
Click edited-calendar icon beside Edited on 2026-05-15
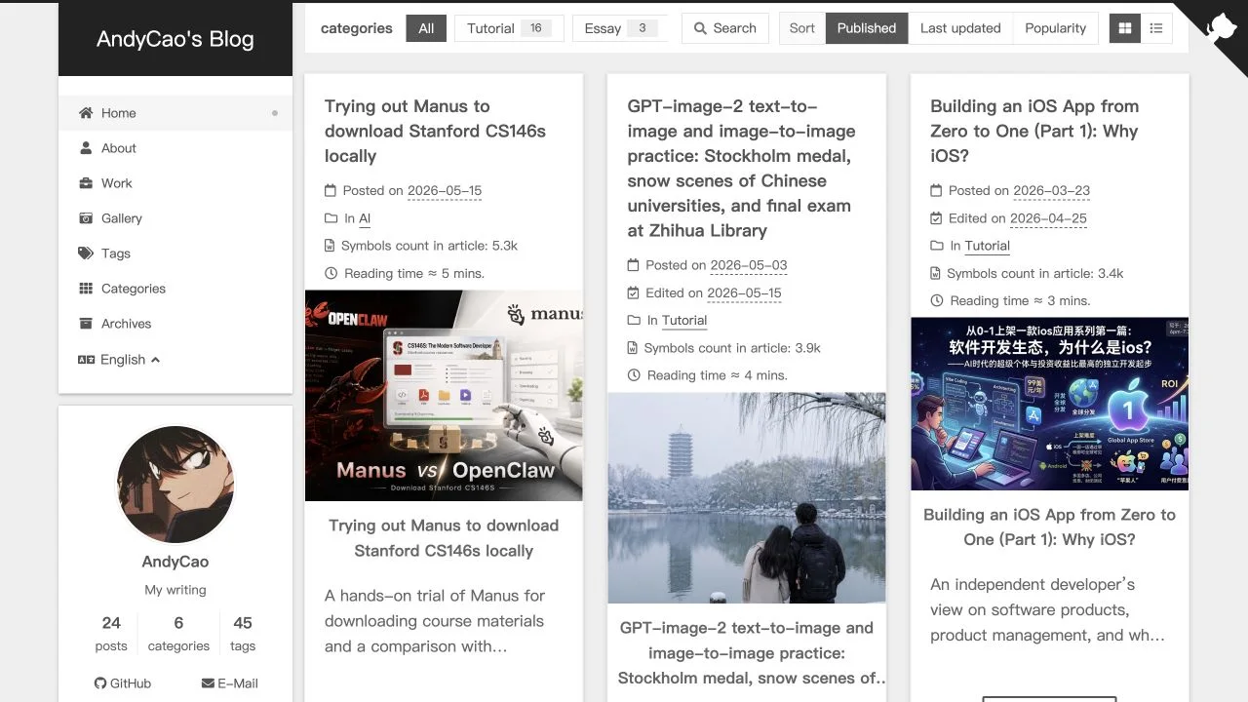pos(633,292)
